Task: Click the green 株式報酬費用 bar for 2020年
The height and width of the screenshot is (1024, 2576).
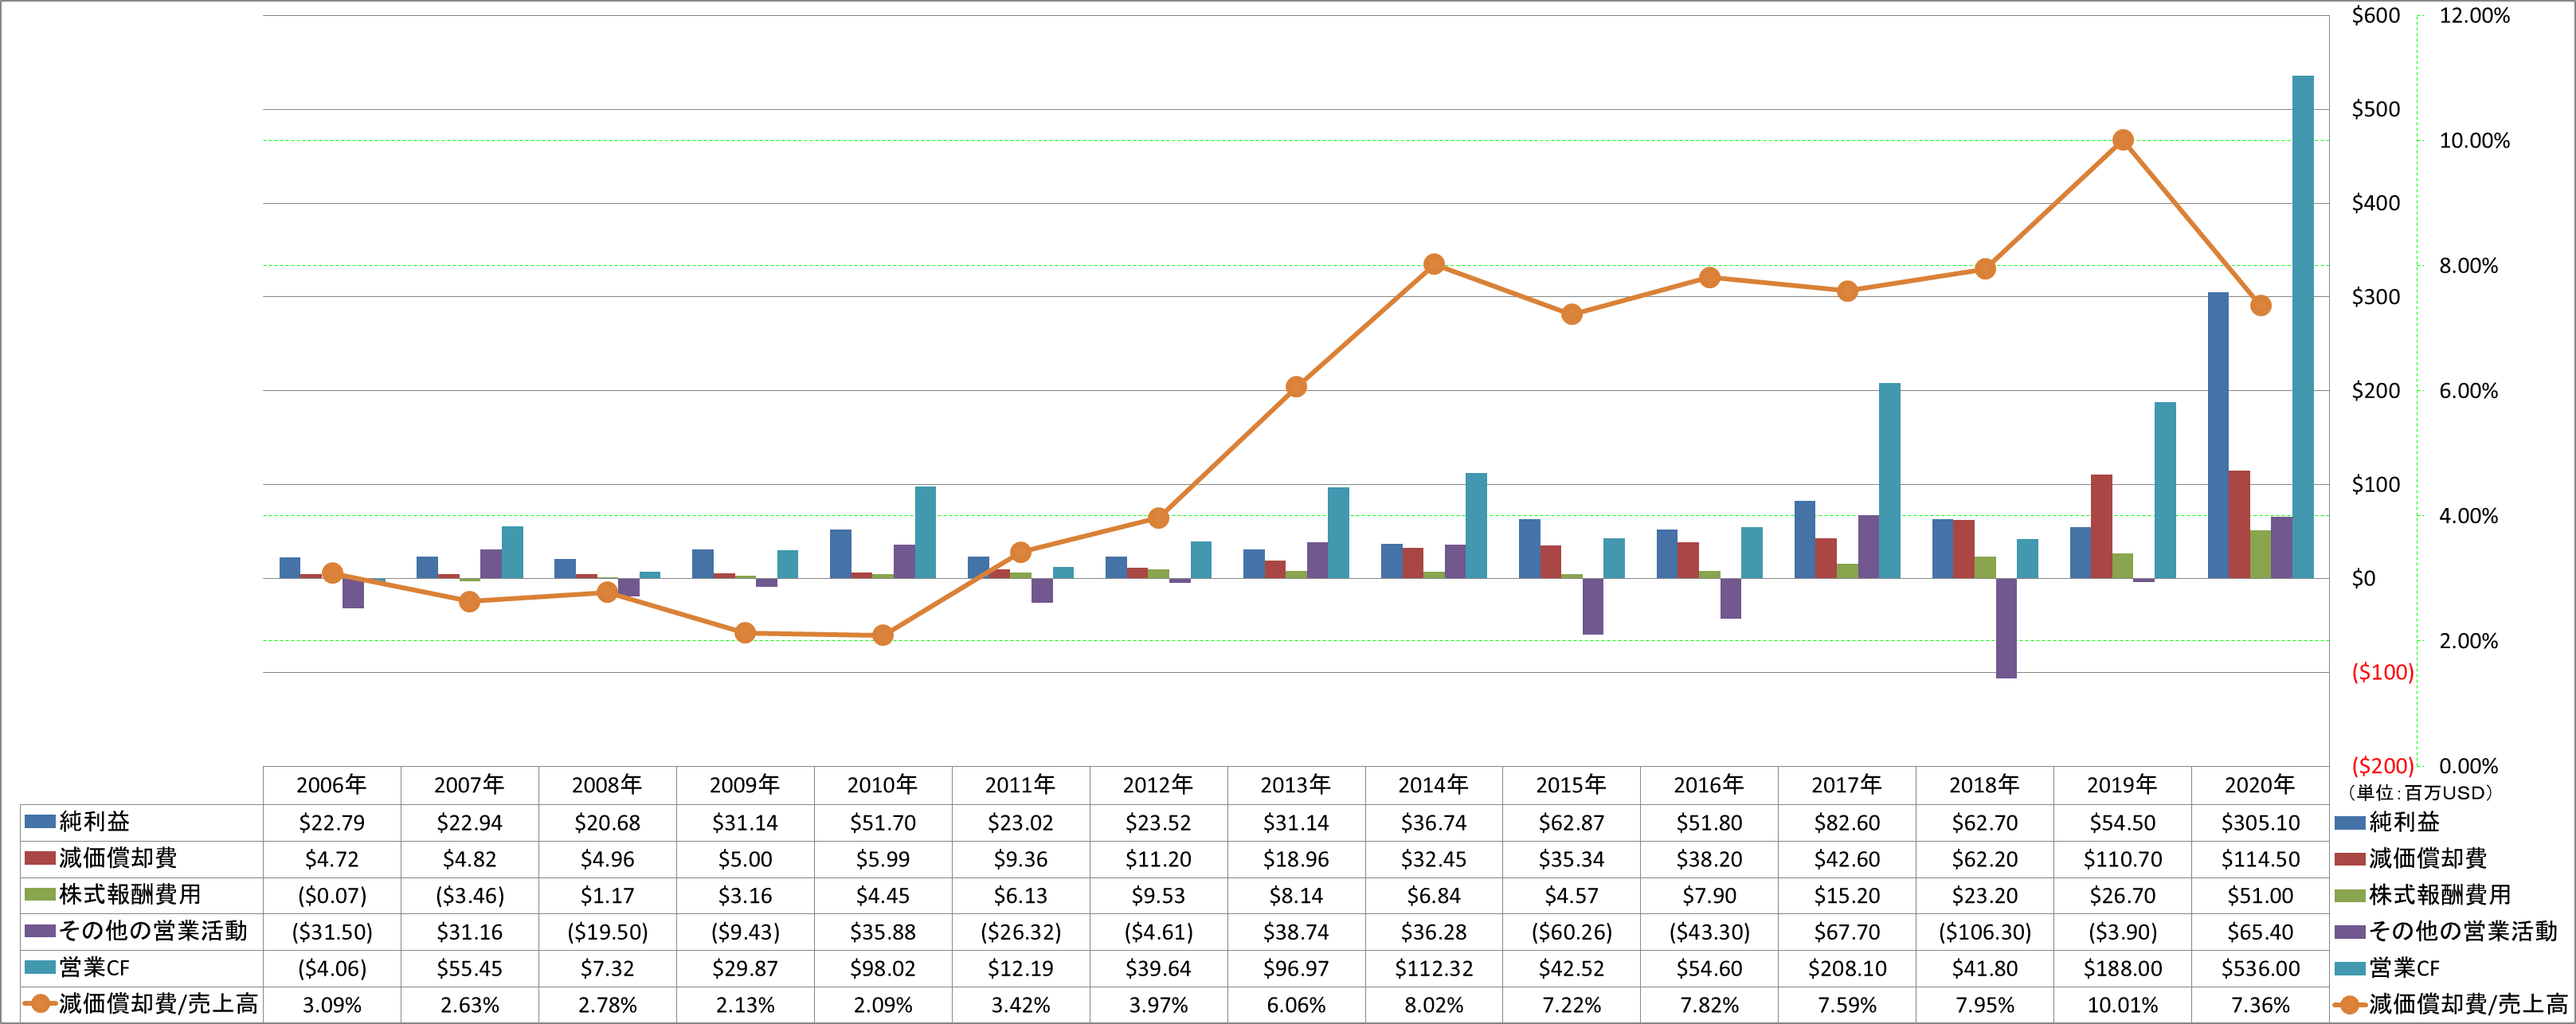Action: coord(2260,554)
